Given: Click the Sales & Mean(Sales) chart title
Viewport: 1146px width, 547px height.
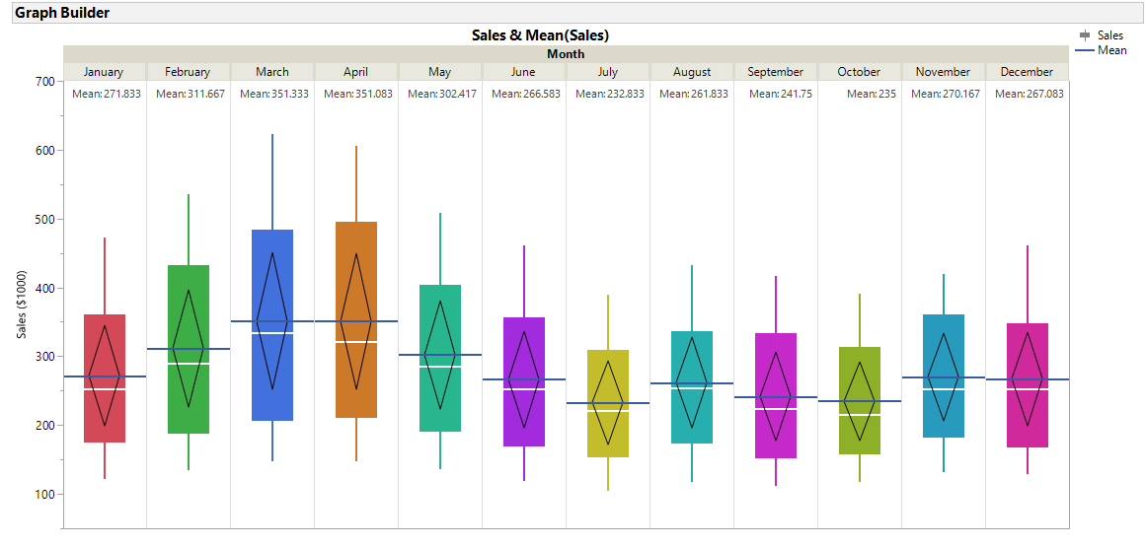Looking at the screenshot, I should point(540,35).
